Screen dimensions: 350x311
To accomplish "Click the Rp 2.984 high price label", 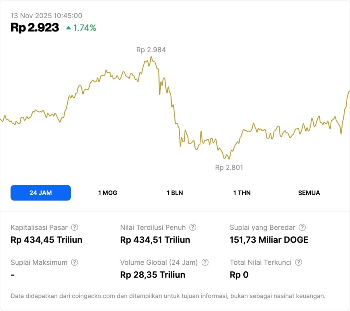I will point(151,50).
